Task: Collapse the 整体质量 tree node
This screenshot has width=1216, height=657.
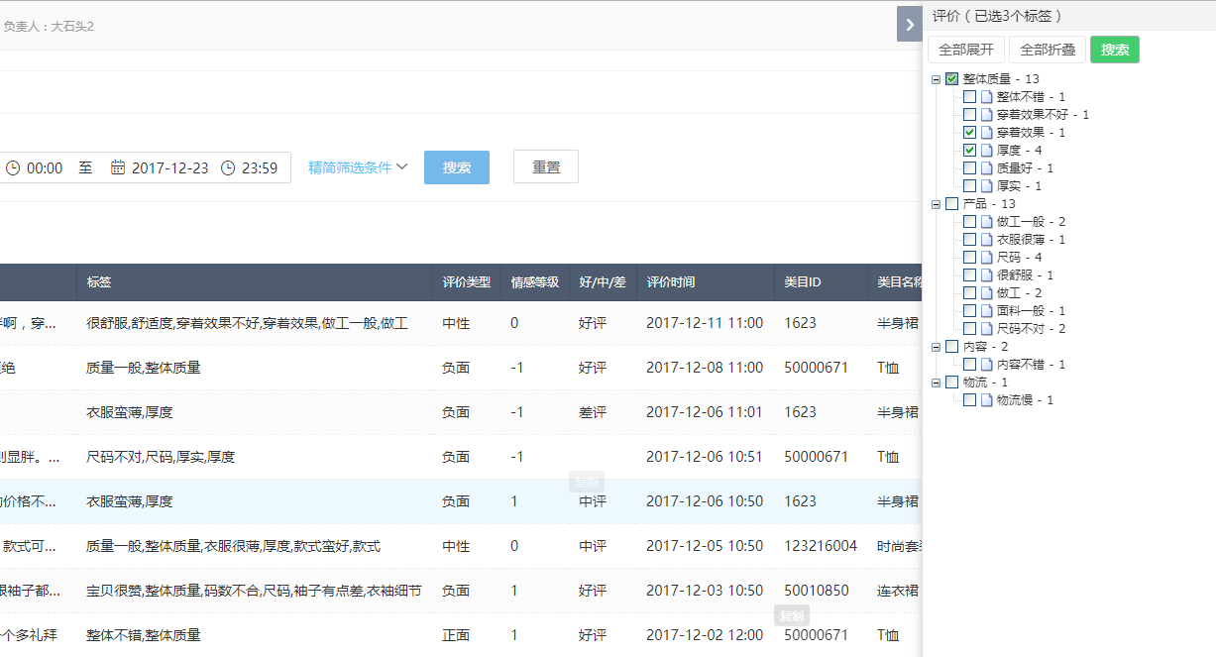Action: pos(937,79)
